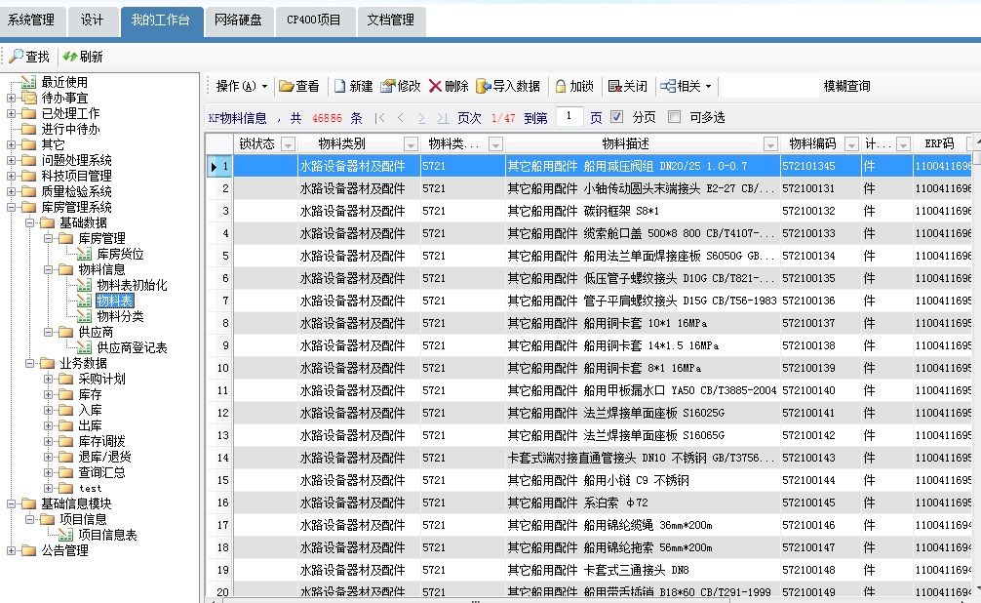The image size is (981, 603).
Task: Expand the 采购计划 tree node
Action: 49,379
